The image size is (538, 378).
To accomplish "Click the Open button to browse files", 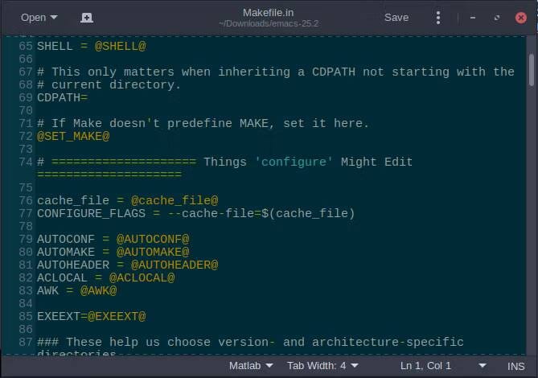I will tap(39, 17).
